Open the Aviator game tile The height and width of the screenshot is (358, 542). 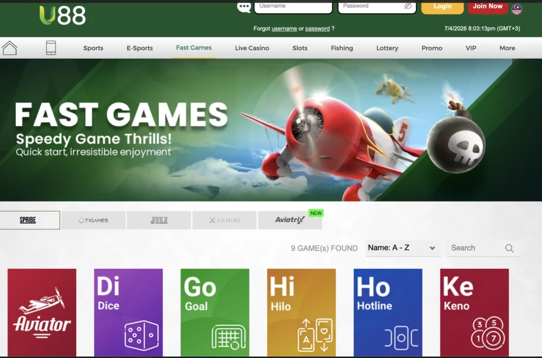point(42,313)
